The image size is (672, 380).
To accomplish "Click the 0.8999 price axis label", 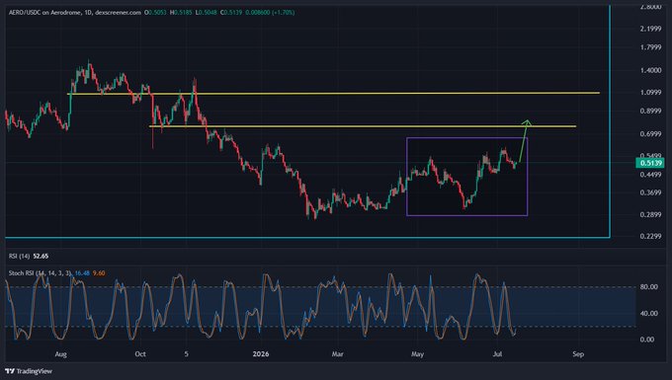I will 650,112.
